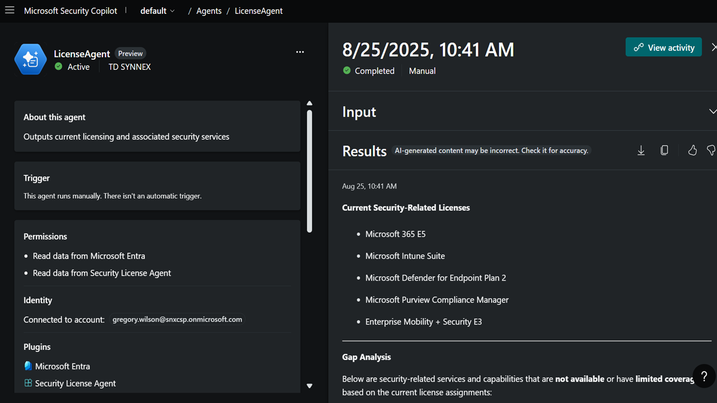Click the Microsoft Entra plugin name
This screenshot has height=403, width=717.
click(62, 366)
